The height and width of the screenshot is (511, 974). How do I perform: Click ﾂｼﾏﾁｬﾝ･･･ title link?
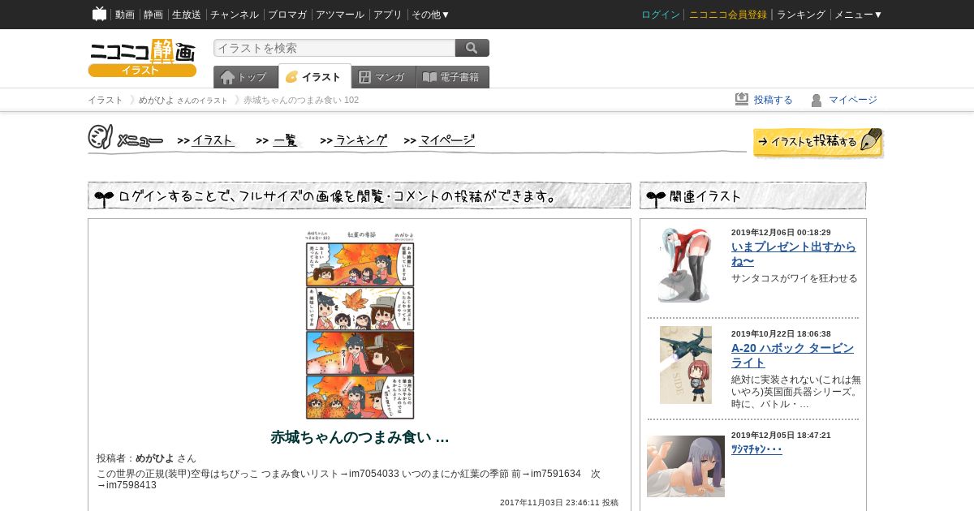(756, 449)
